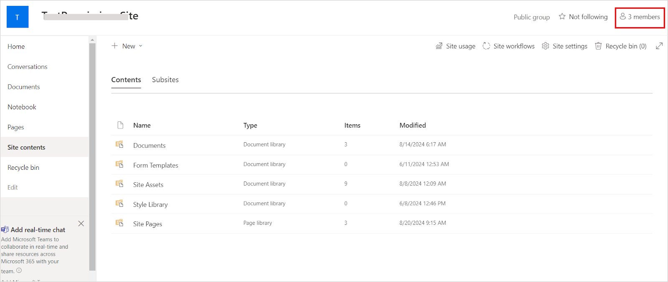Open the Documents library
Screen dimensions: 668x282
[149, 145]
